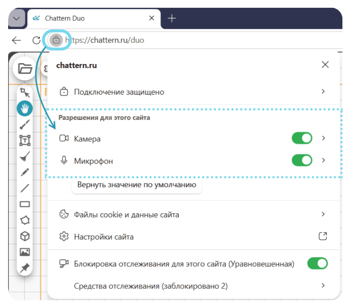Select the pencil tool
The width and height of the screenshot is (354, 307).
[25, 172]
